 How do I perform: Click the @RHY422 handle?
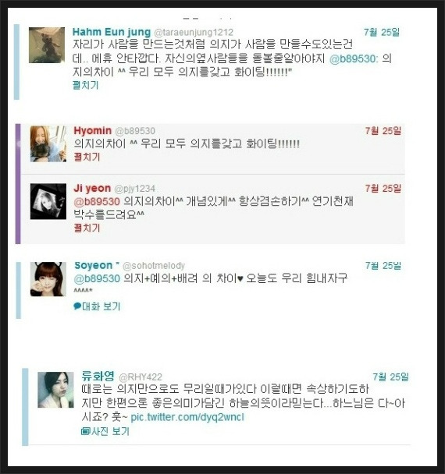point(141,377)
